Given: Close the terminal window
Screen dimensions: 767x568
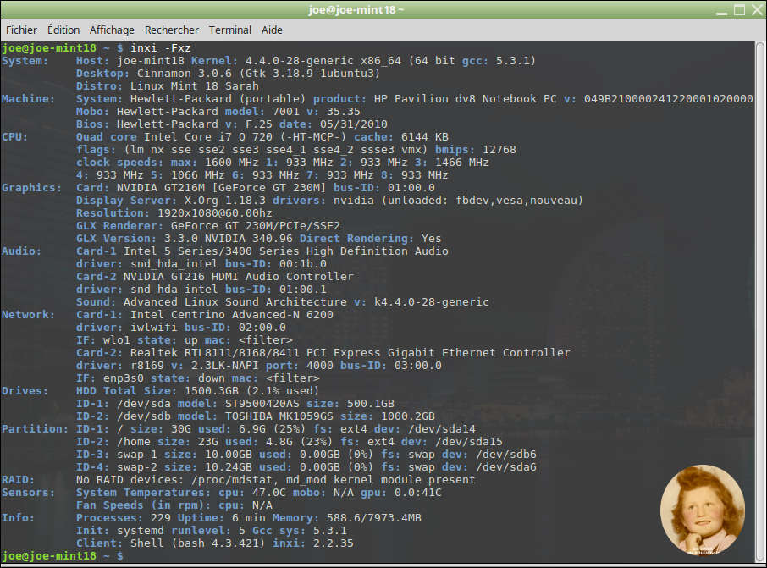Looking at the screenshot, I should [x=757, y=10].
